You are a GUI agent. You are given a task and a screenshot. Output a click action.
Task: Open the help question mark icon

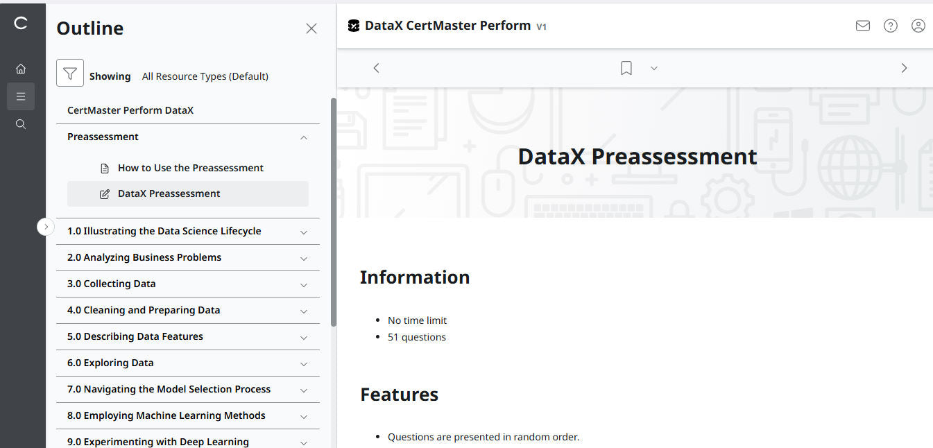click(891, 26)
